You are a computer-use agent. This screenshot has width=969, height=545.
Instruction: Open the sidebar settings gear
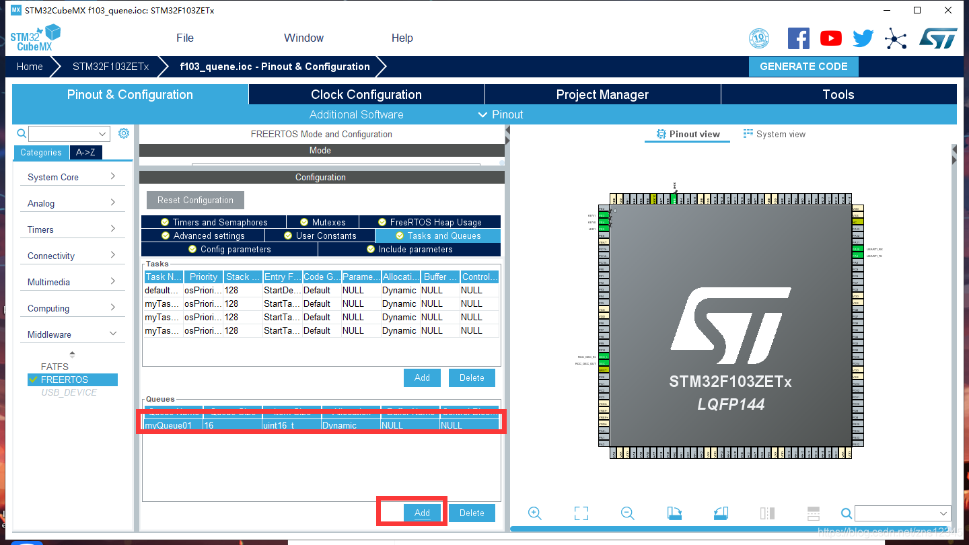tap(123, 133)
